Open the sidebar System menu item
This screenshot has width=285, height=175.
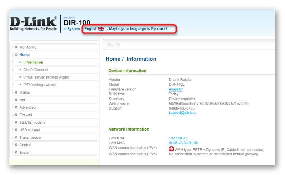point(55,152)
